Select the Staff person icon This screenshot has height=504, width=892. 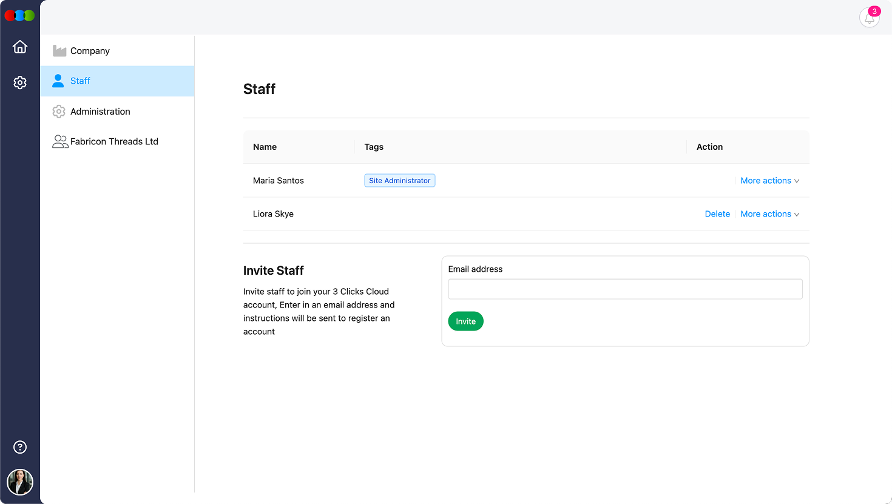(59, 81)
